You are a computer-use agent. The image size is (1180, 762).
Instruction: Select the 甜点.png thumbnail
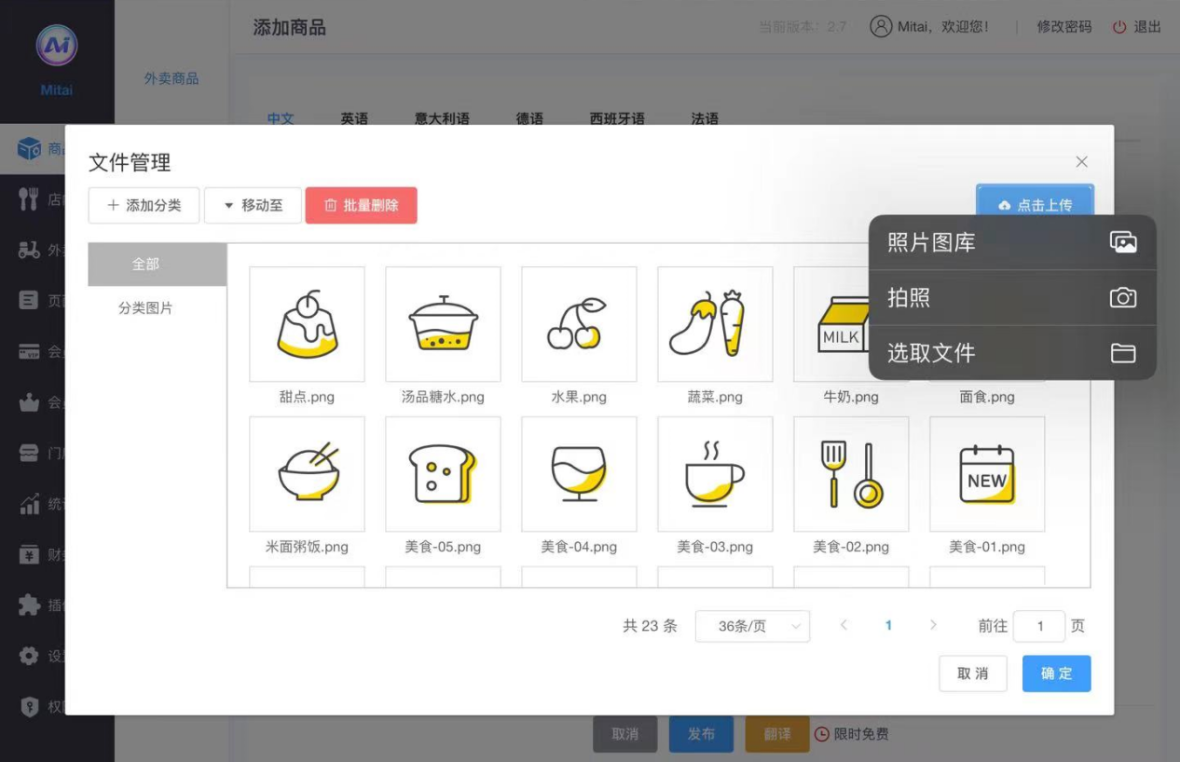pyautogui.click(x=307, y=324)
